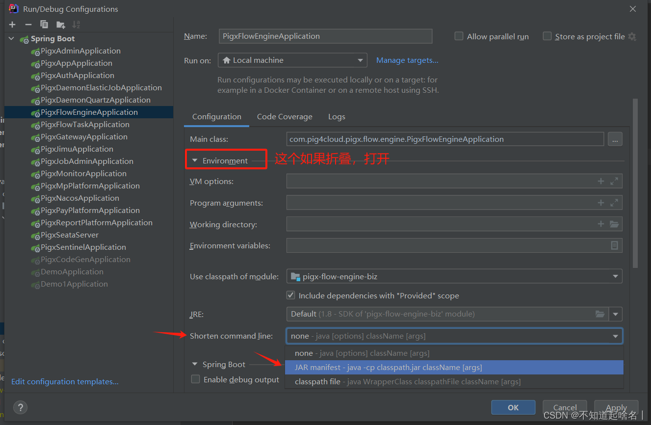Choose none option in shorten command list
The height and width of the screenshot is (425, 651).
454,353
